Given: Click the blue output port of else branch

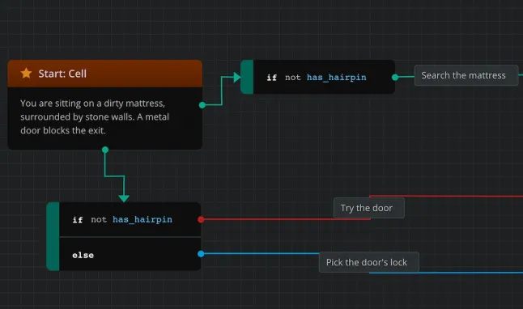Looking at the screenshot, I should pos(201,254).
